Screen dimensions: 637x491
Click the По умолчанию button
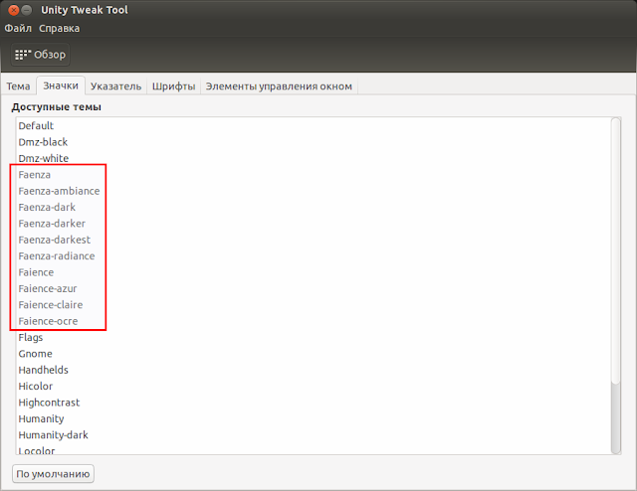(x=53, y=473)
